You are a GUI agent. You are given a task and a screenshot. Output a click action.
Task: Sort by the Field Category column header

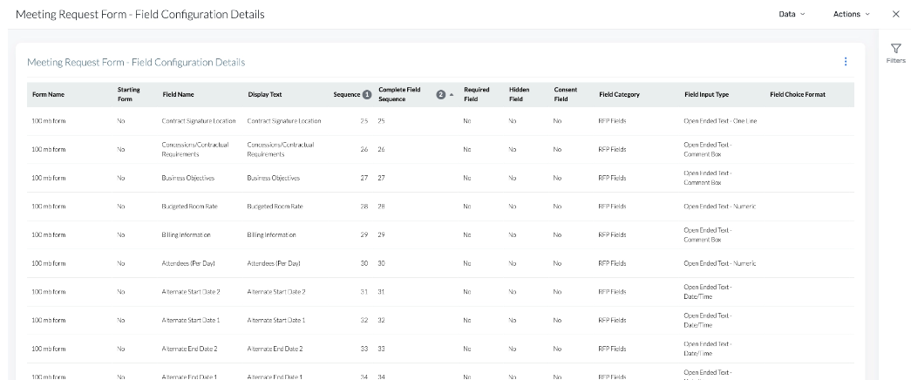point(619,94)
